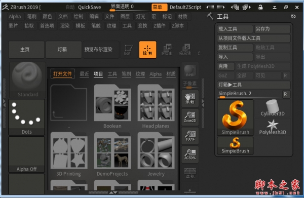Viewport: 304px width, 198px height.
Task: Toggle the 全部 All button
Action: (244, 75)
